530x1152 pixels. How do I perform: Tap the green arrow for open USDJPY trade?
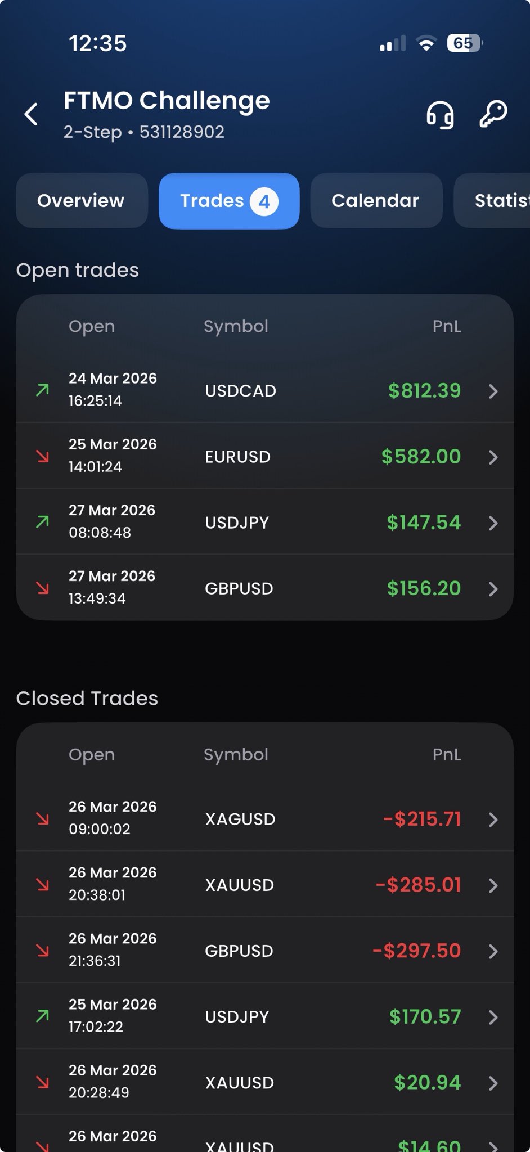coord(43,522)
